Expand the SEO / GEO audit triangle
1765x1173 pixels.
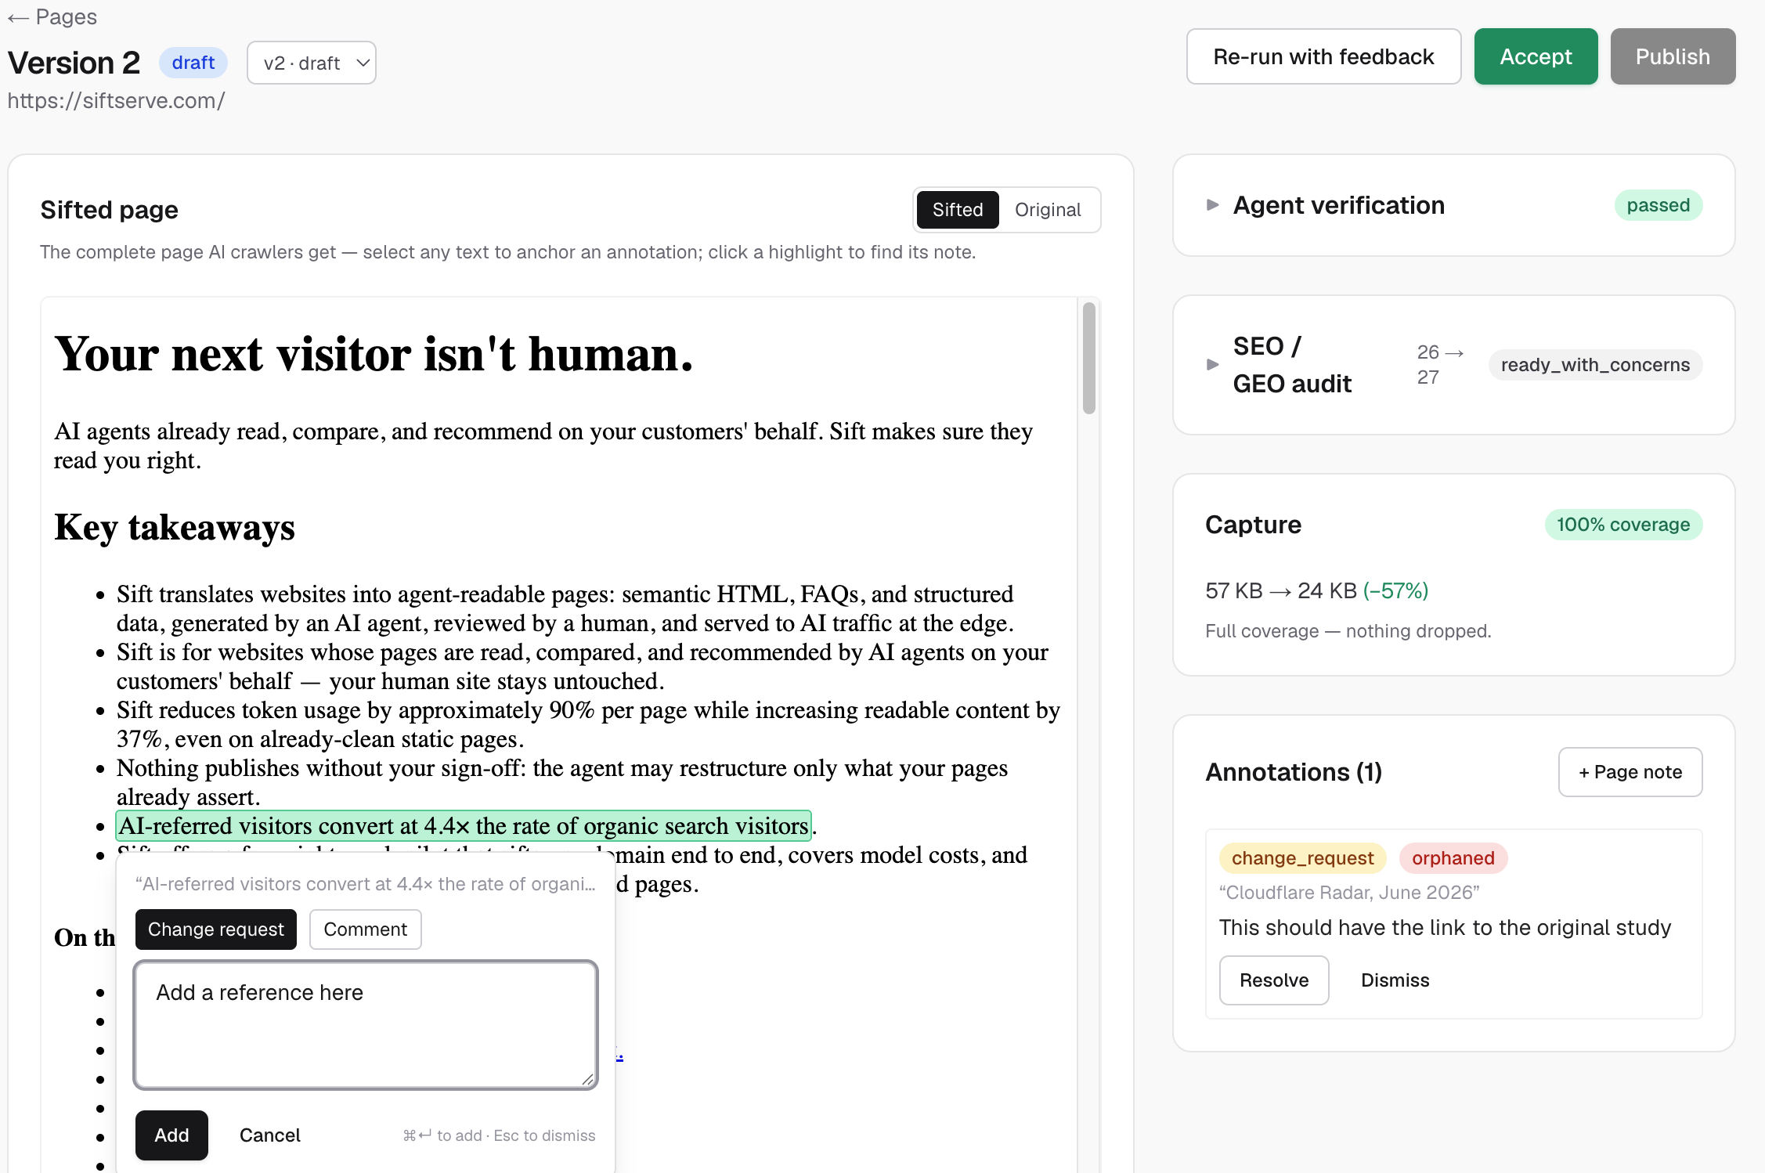pos(1212,364)
